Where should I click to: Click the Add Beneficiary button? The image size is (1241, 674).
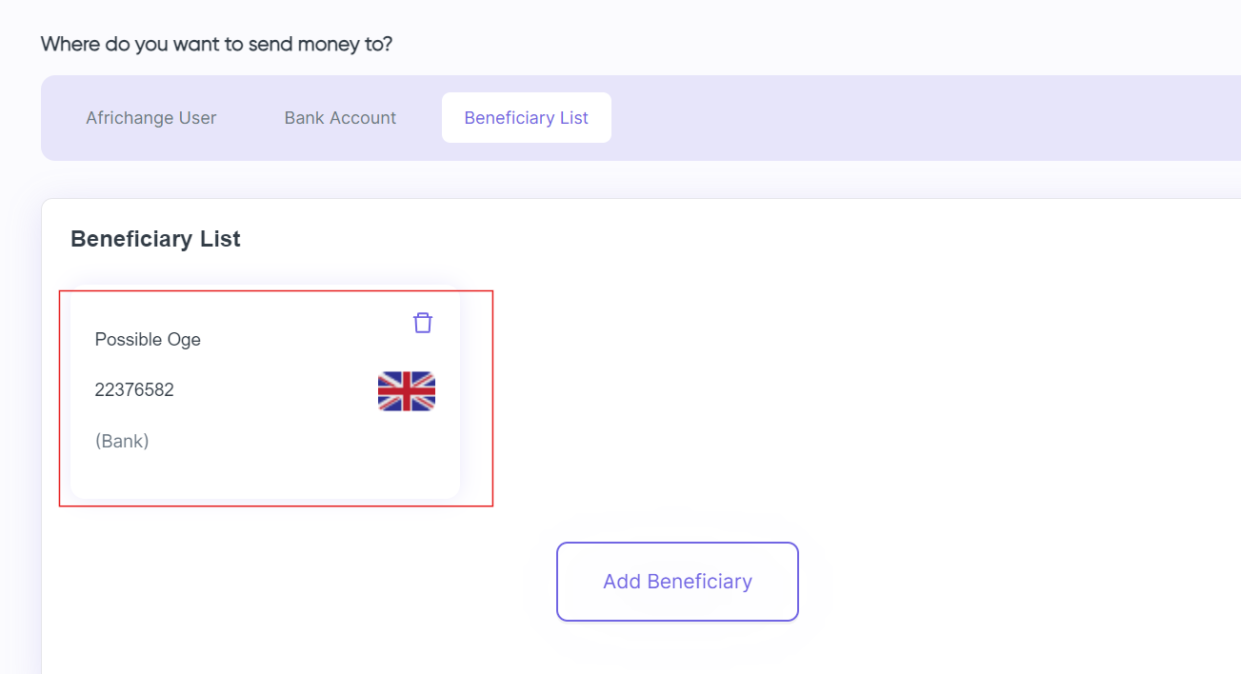676,582
